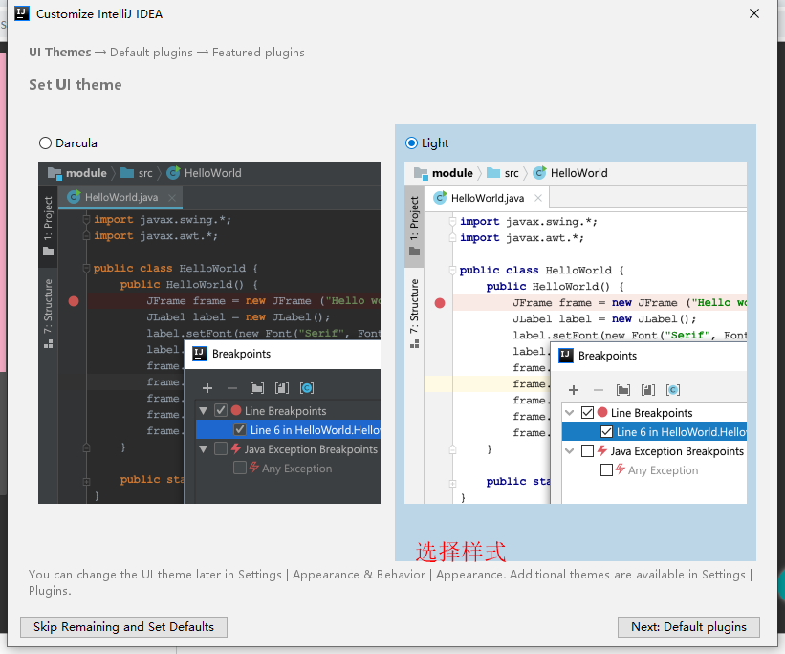Image resolution: width=785 pixels, height=654 pixels.
Task: Collapse Java Exception Breakpoints in Light preview
Action: click(569, 450)
